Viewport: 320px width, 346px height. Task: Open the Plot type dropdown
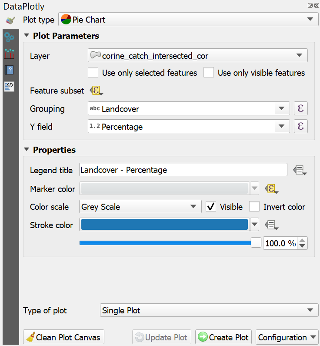click(x=188, y=20)
